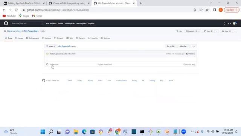Toggle the browser side panel

214,10
